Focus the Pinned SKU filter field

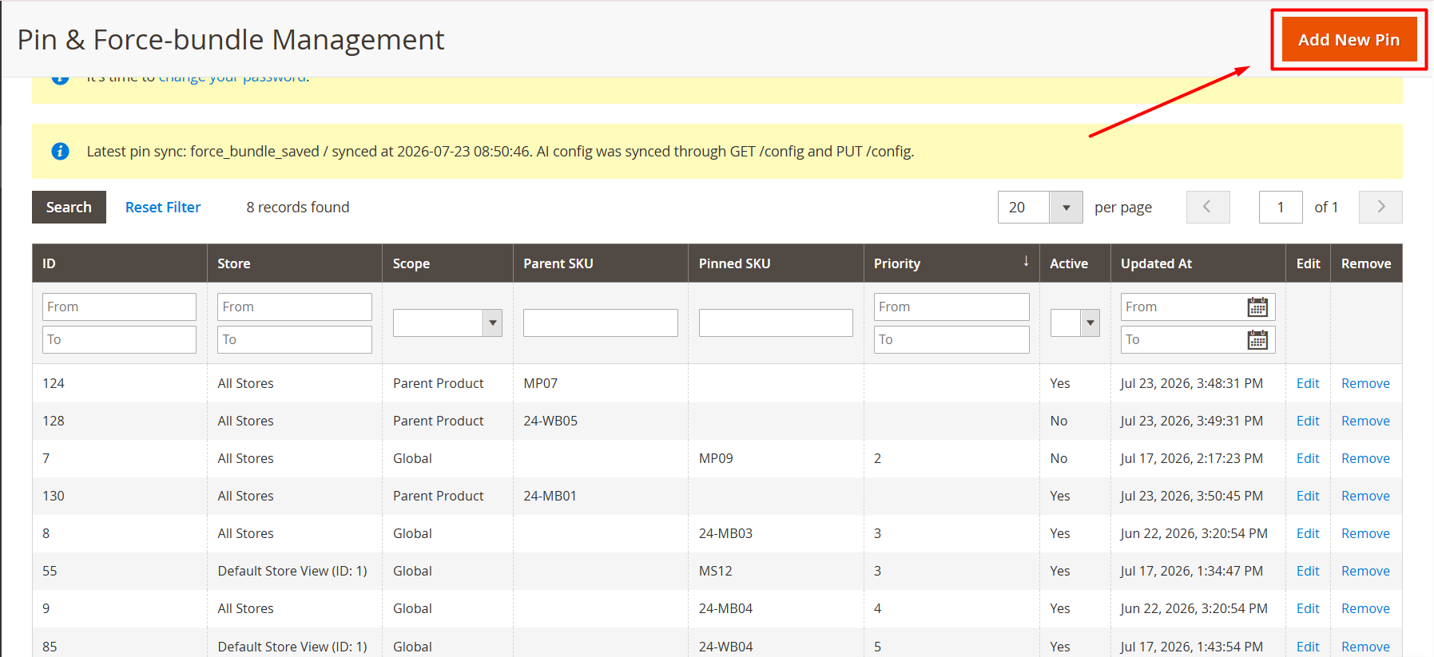[x=776, y=323]
